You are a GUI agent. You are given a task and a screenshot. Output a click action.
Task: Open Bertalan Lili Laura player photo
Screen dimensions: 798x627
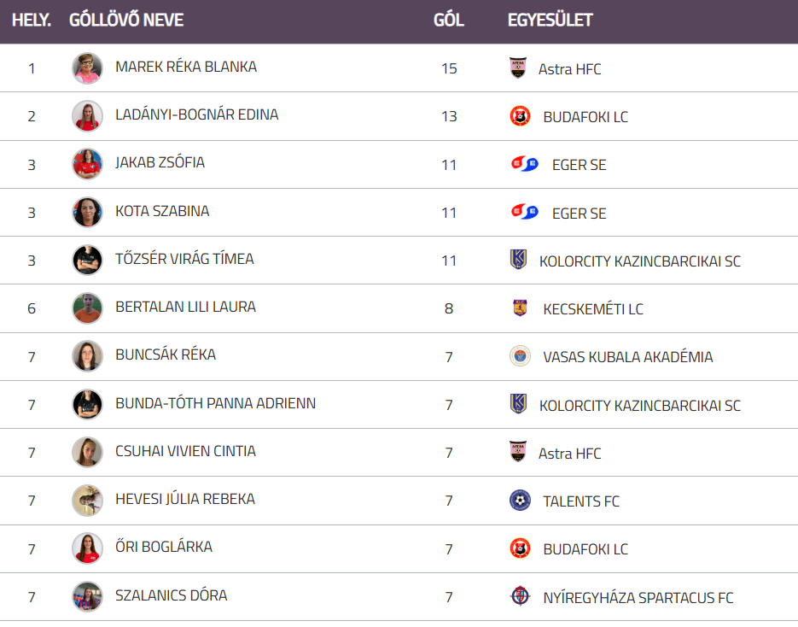click(x=87, y=308)
